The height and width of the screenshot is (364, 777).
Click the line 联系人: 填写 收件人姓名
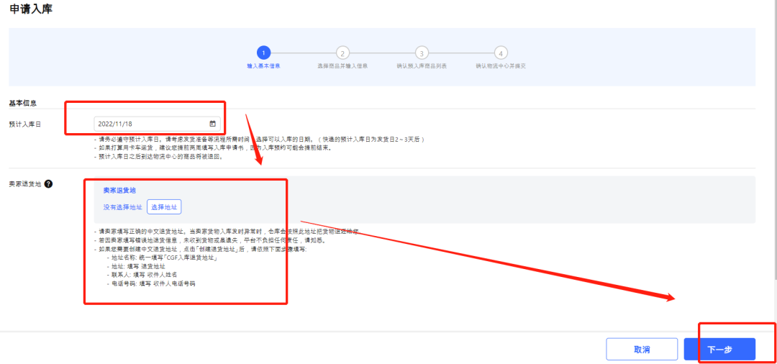[x=142, y=275]
